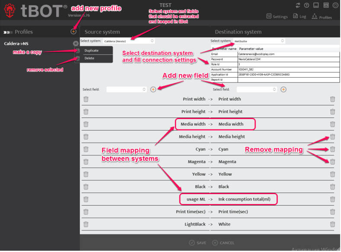
Task: Remove Print height mapping via right trash
Action: [x=332, y=112]
